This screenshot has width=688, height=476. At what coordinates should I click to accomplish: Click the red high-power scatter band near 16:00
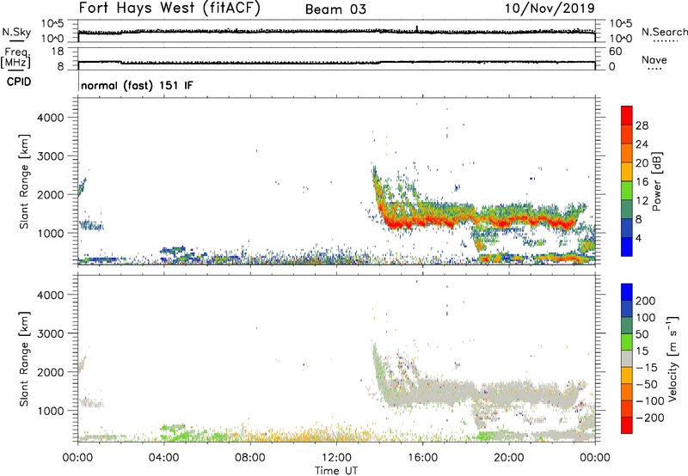coord(421,220)
